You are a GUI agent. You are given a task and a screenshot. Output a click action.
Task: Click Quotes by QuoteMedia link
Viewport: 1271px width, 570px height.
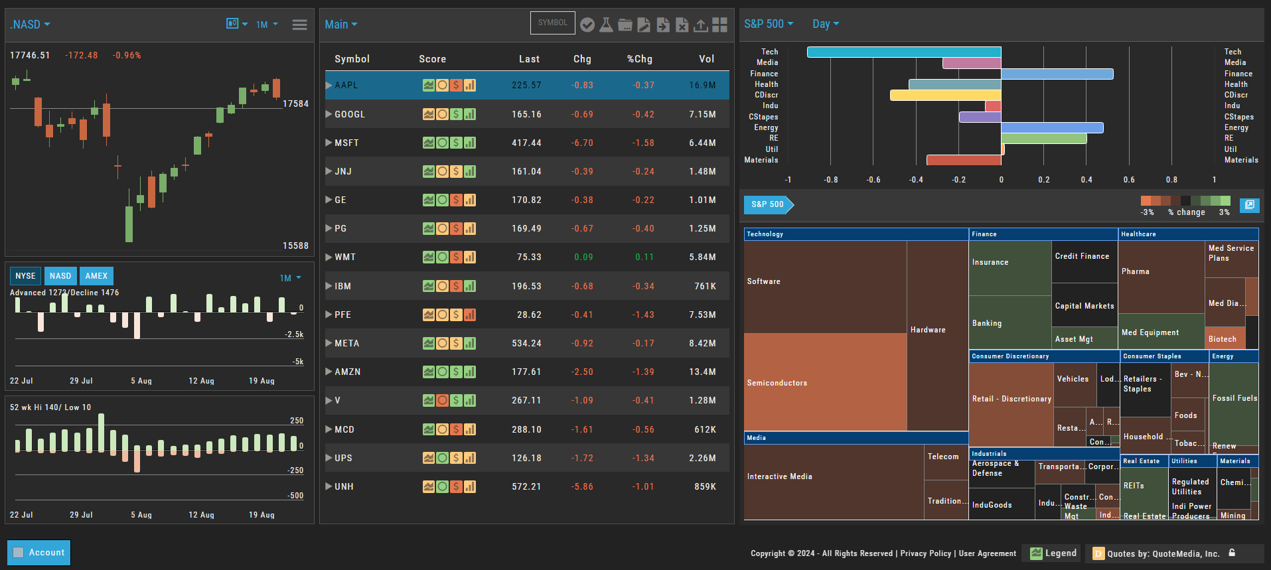[x=1163, y=553]
